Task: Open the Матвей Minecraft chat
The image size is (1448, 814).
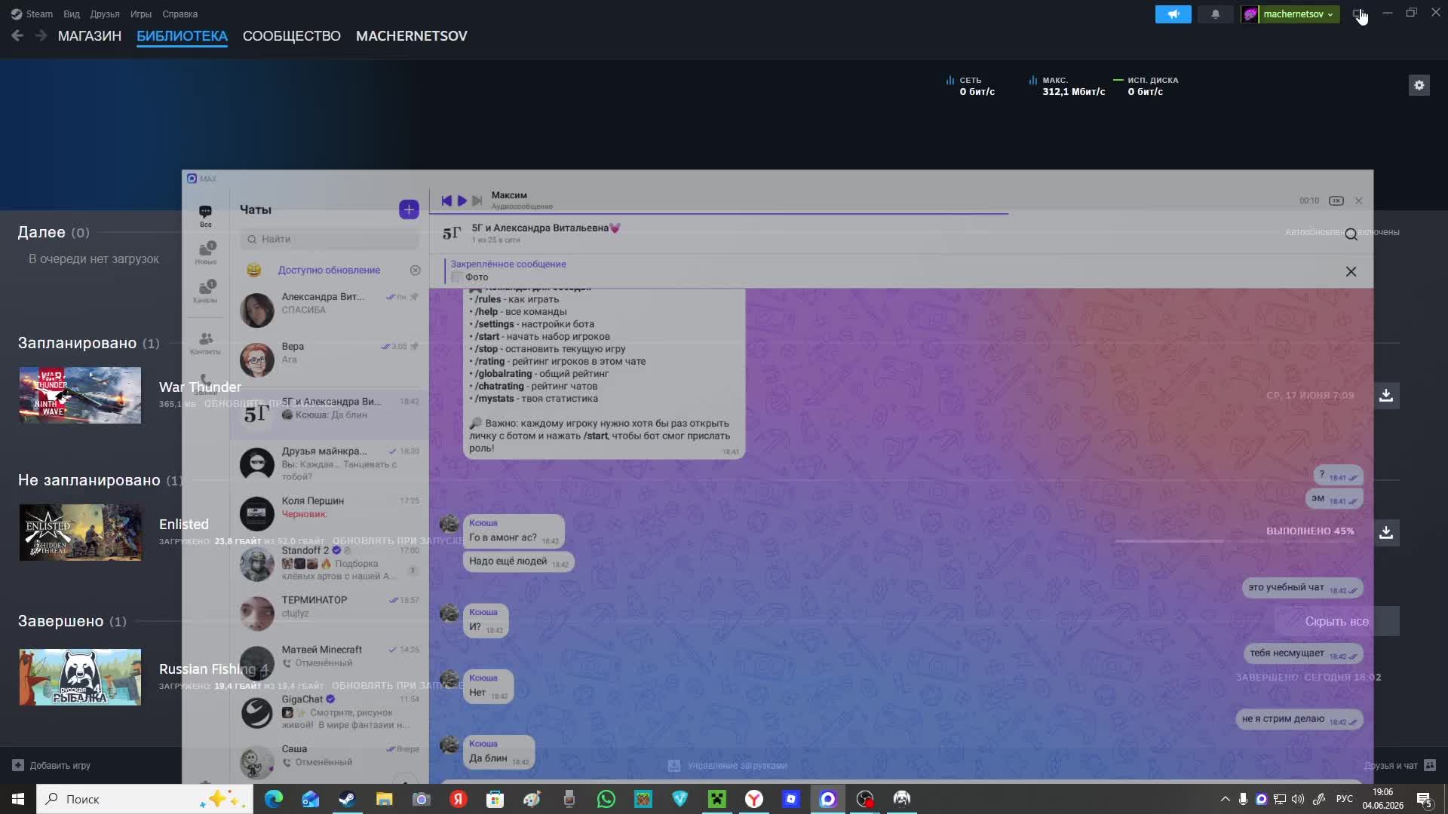Action: (x=330, y=663)
